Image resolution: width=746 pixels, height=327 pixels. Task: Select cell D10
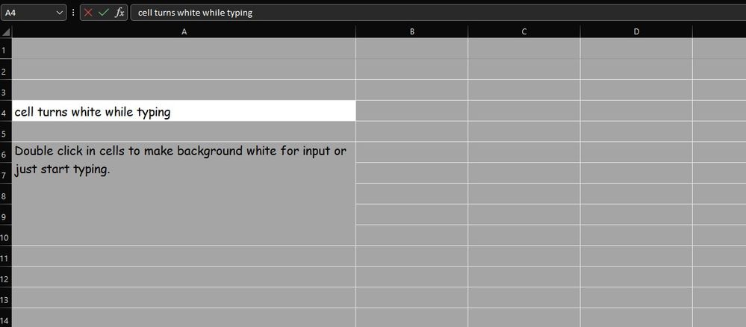pyautogui.click(x=635, y=237)
